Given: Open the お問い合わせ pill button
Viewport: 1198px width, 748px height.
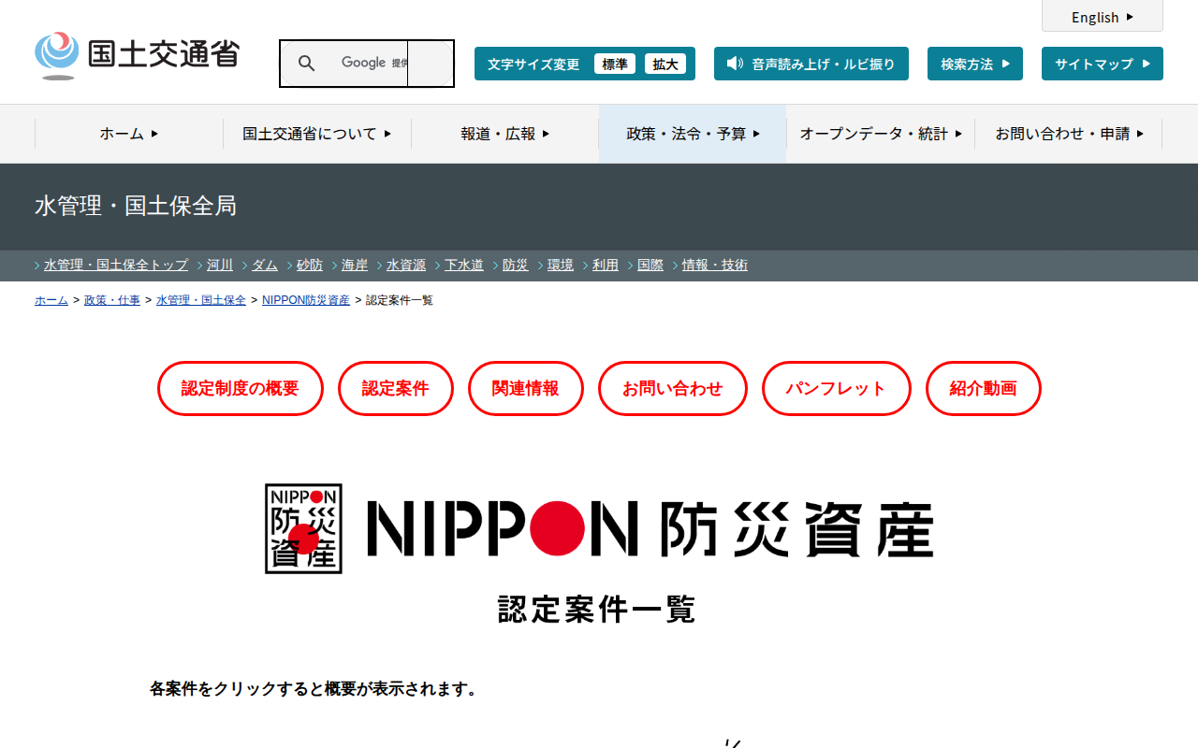Looking at the screenshot, I should point(673,388).
